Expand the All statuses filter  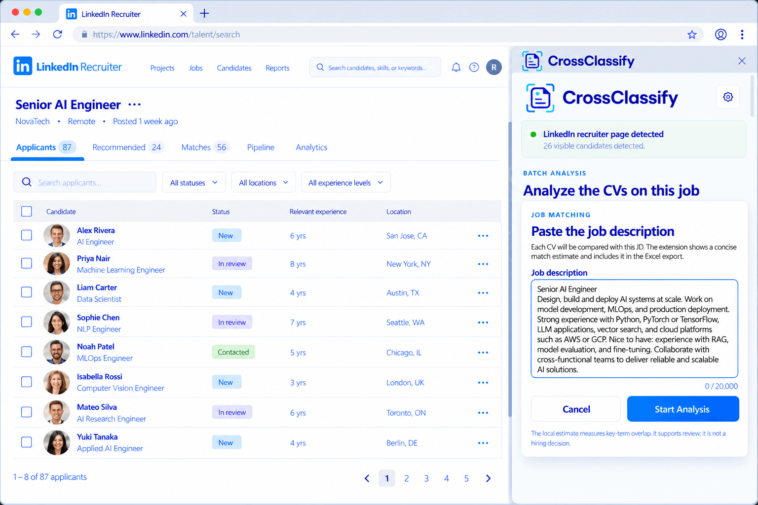point(194,182)
